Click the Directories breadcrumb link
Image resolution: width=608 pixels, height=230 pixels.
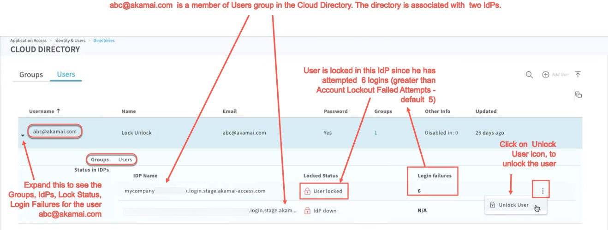104,41
